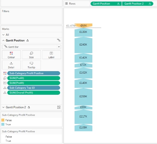Screen dimensions: 157x144
Task: Select the £162K bar
Action: click(83, 73)
